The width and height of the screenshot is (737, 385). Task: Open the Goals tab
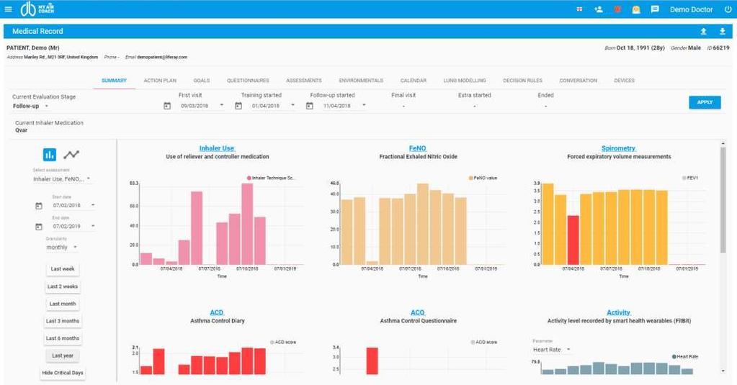pos(202,81)
